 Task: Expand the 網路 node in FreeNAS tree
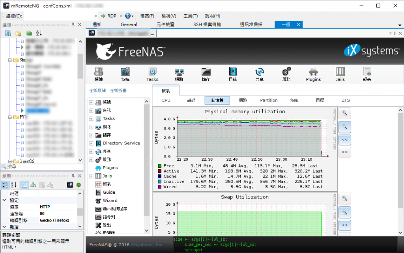(x=91, y=127)
